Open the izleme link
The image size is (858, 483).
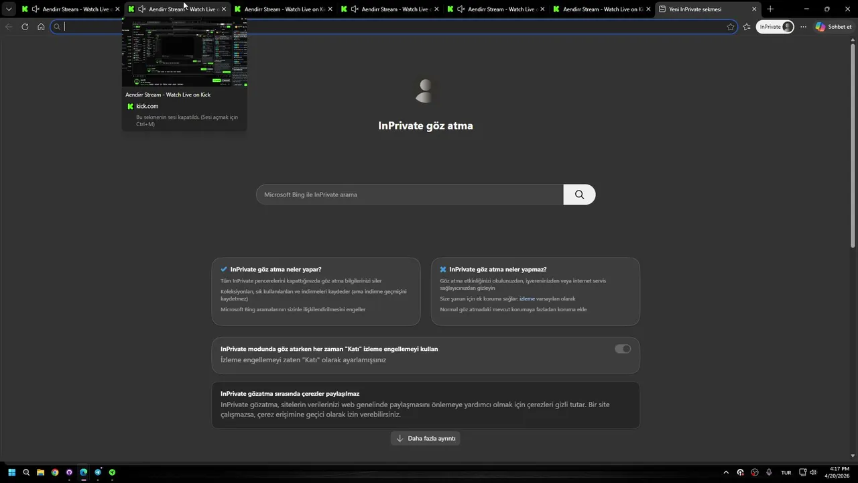527,299
